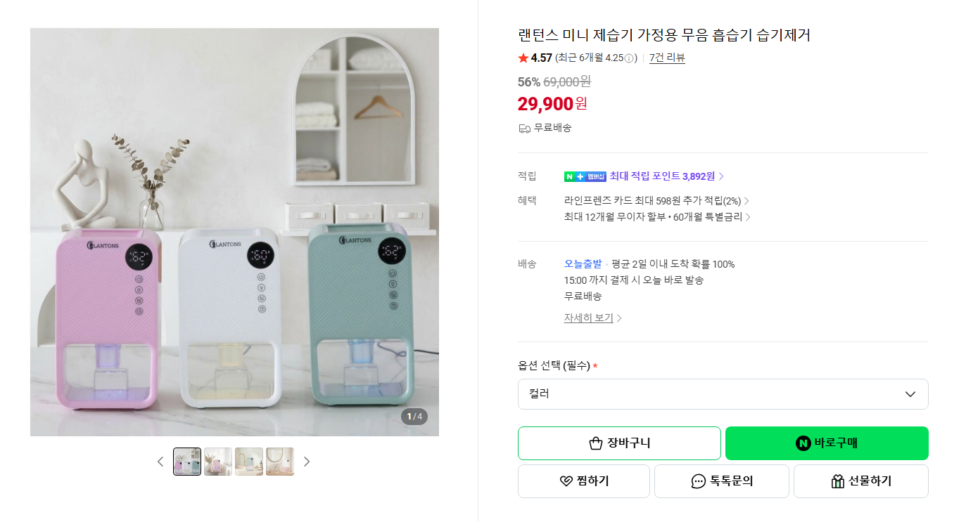Show next thumbnails with right arrow
The image size is (966, 522).
tap(306, 462)
